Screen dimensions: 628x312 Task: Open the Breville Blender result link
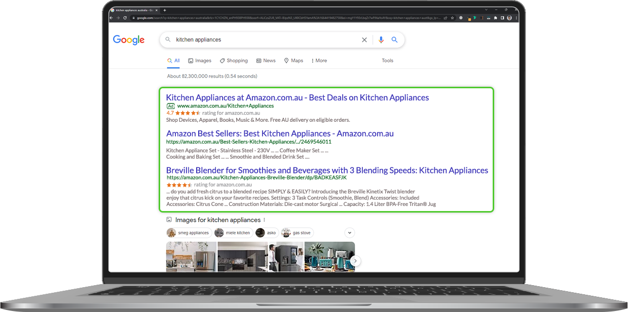327,170
